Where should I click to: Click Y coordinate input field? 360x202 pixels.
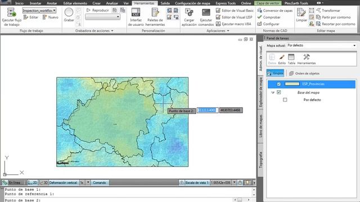[231, 111]
